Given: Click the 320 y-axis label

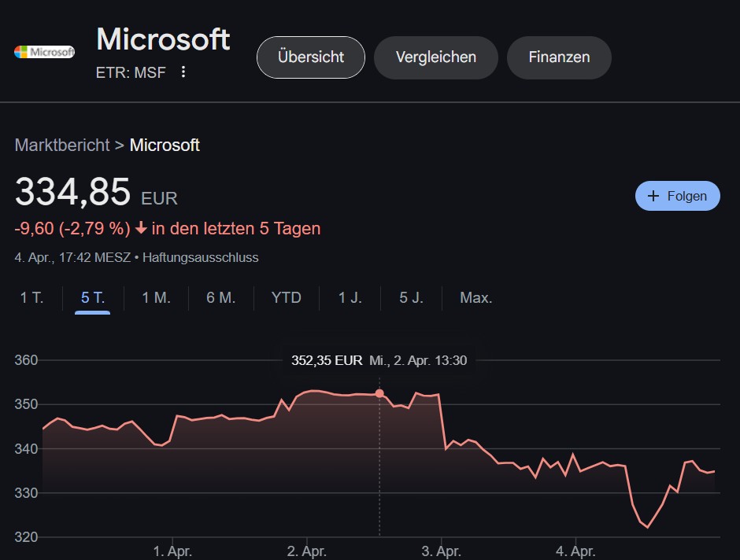Looking at the screenshot, I should click(x=26, y=537).
